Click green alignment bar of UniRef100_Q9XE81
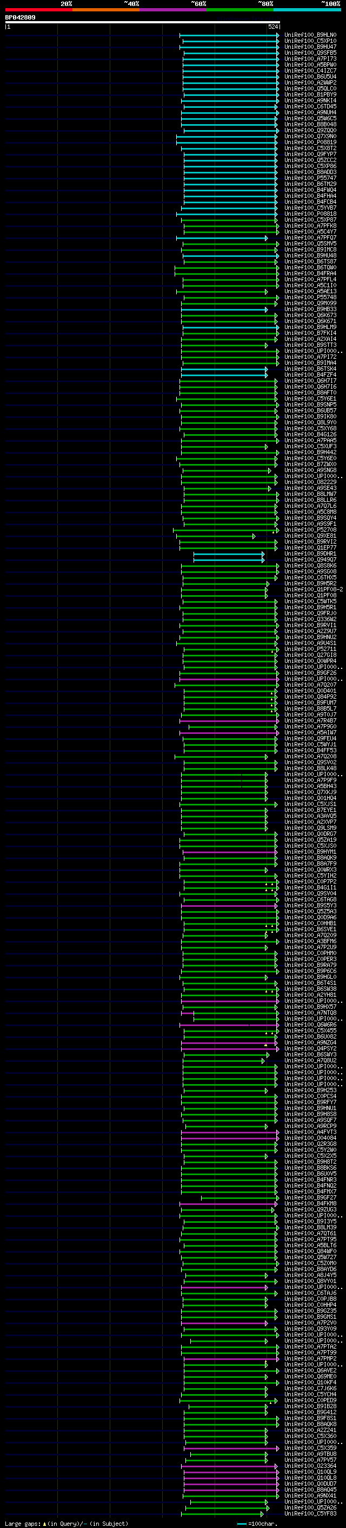This screenshot has height=1528, width=346. tap(216, 536)
